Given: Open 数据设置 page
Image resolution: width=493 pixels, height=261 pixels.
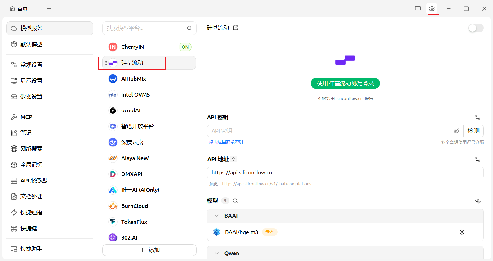Looking at the screenshot, I should pos(50,97).
